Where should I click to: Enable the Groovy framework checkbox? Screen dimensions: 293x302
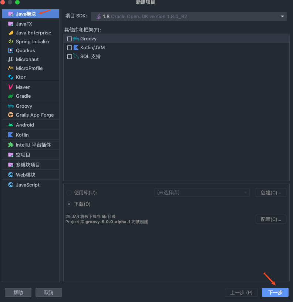[x=70, y=39]
